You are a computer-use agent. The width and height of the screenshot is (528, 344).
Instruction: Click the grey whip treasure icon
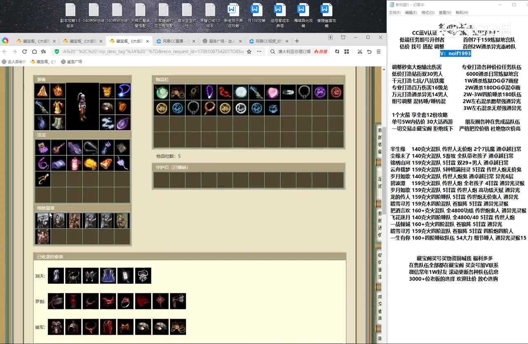point(90,147)
